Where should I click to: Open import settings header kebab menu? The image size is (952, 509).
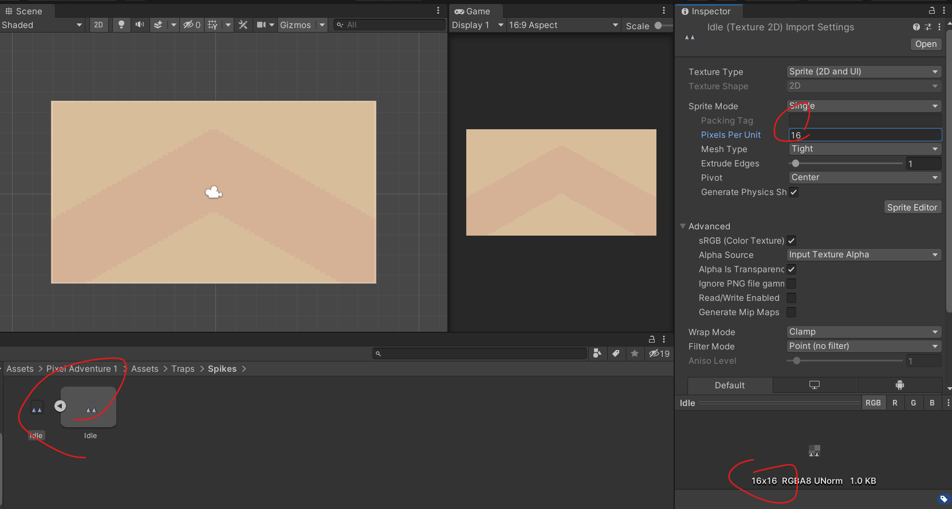tap(939, 27)
